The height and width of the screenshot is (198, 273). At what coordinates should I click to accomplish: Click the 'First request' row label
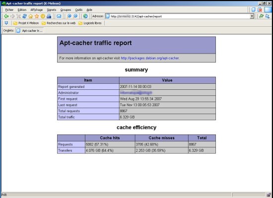click(x=68, y=99)
